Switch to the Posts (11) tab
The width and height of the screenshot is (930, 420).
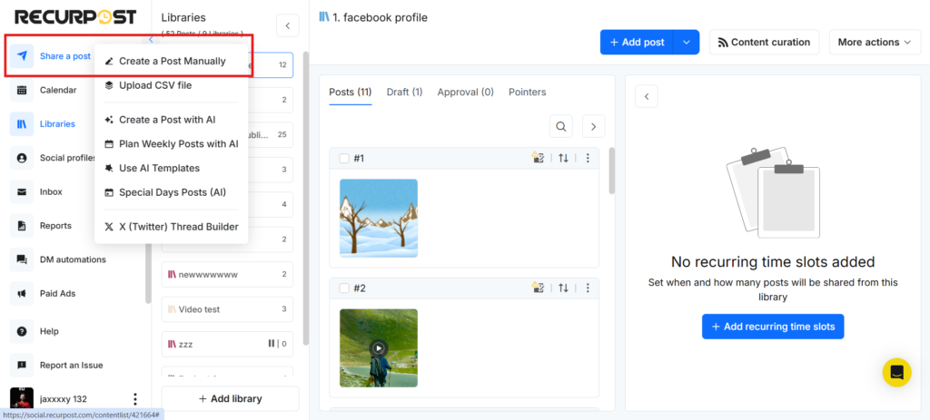click(x=350, y=93)
